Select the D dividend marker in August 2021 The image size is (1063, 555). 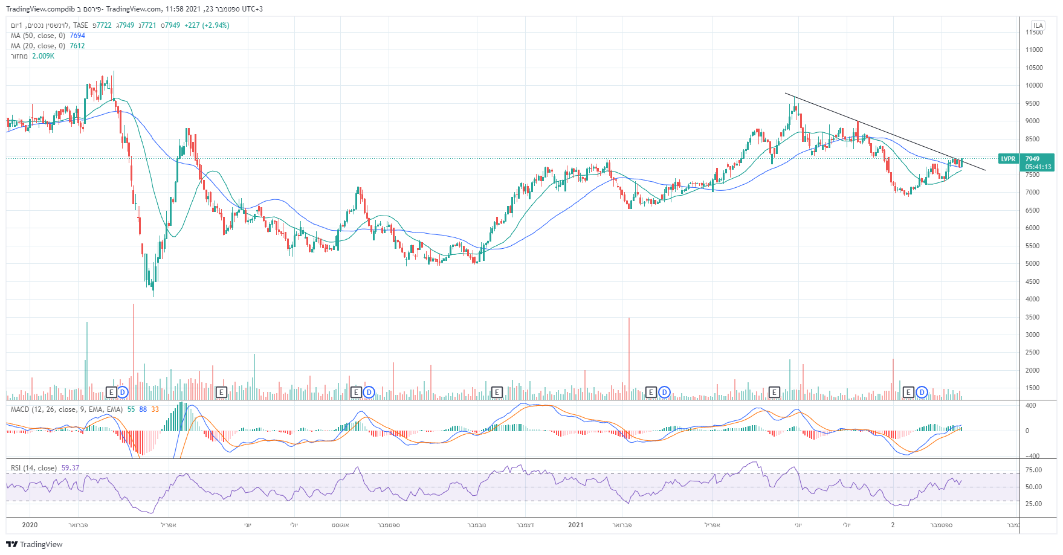pyautogui.click(x=922, y=393)
